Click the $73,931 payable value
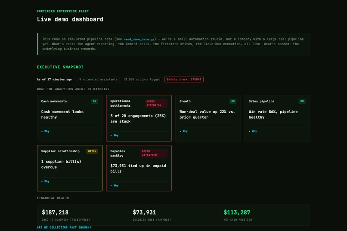 pyautogui.click(x=144, y=213)
